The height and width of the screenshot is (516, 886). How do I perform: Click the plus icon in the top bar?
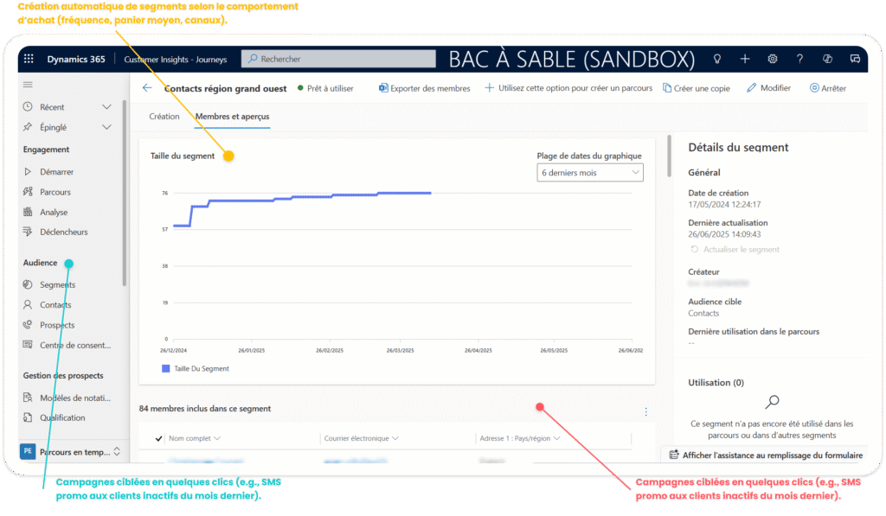[745, 59]
